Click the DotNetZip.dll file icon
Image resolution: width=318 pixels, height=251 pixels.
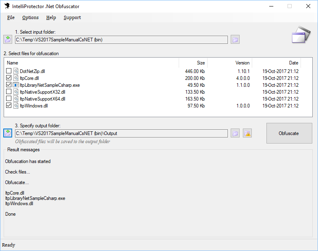16,71
